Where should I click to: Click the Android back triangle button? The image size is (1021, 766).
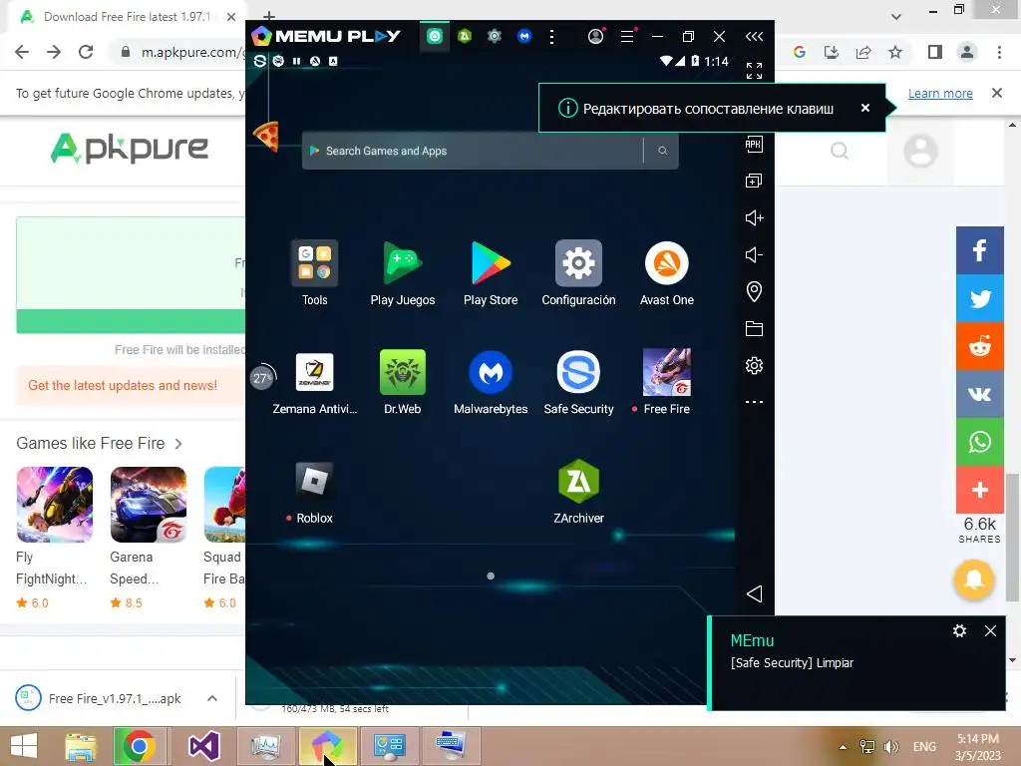click(x=754, y=593)
